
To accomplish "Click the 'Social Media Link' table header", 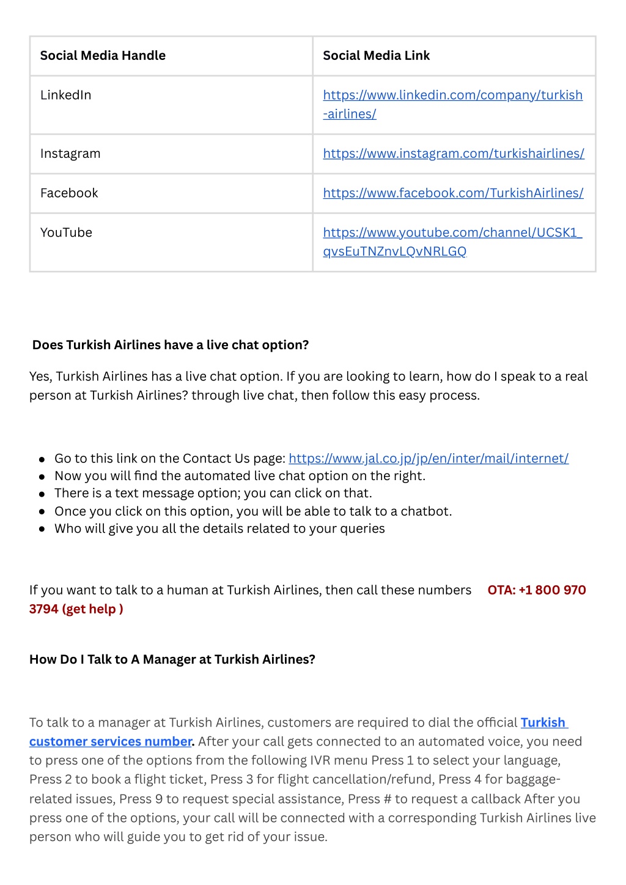I will click(x=376, y=56).
